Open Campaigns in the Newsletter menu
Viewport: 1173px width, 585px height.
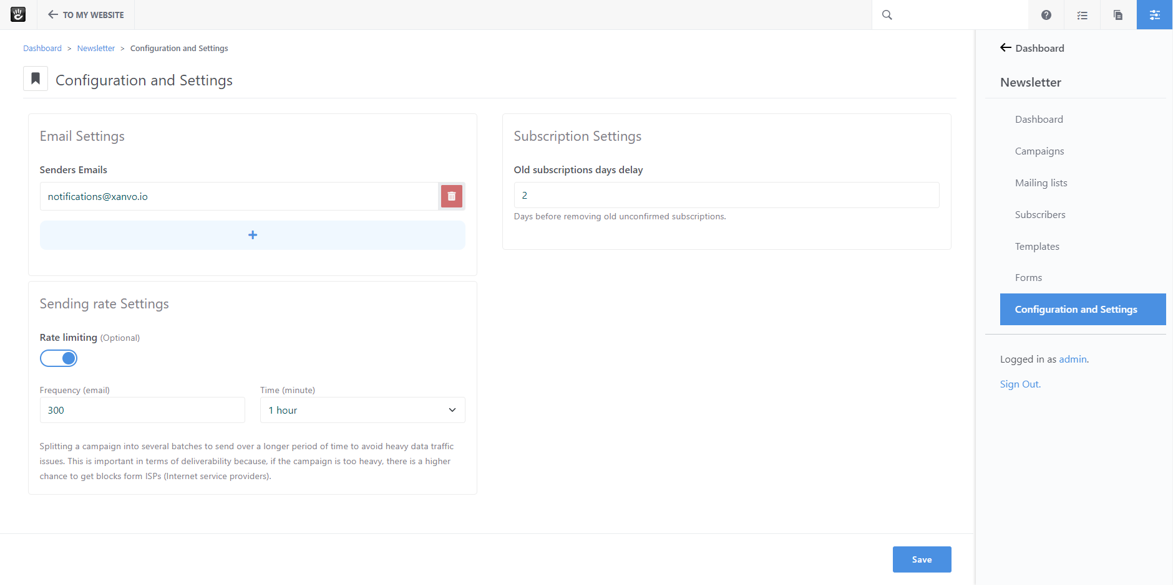[x=1039, y=151]
